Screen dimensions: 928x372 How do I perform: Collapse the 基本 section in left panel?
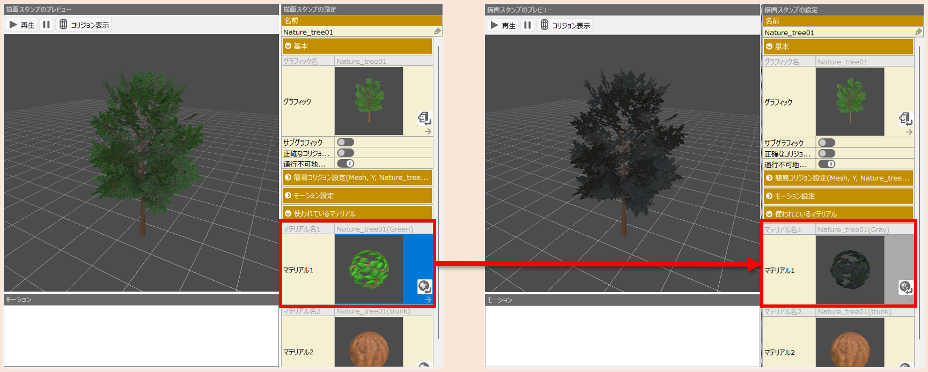357,46
